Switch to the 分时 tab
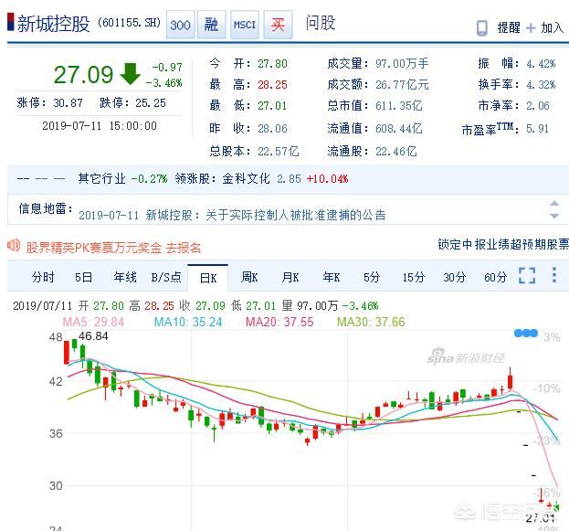The image size is (569, 531). tap(43, 278)
